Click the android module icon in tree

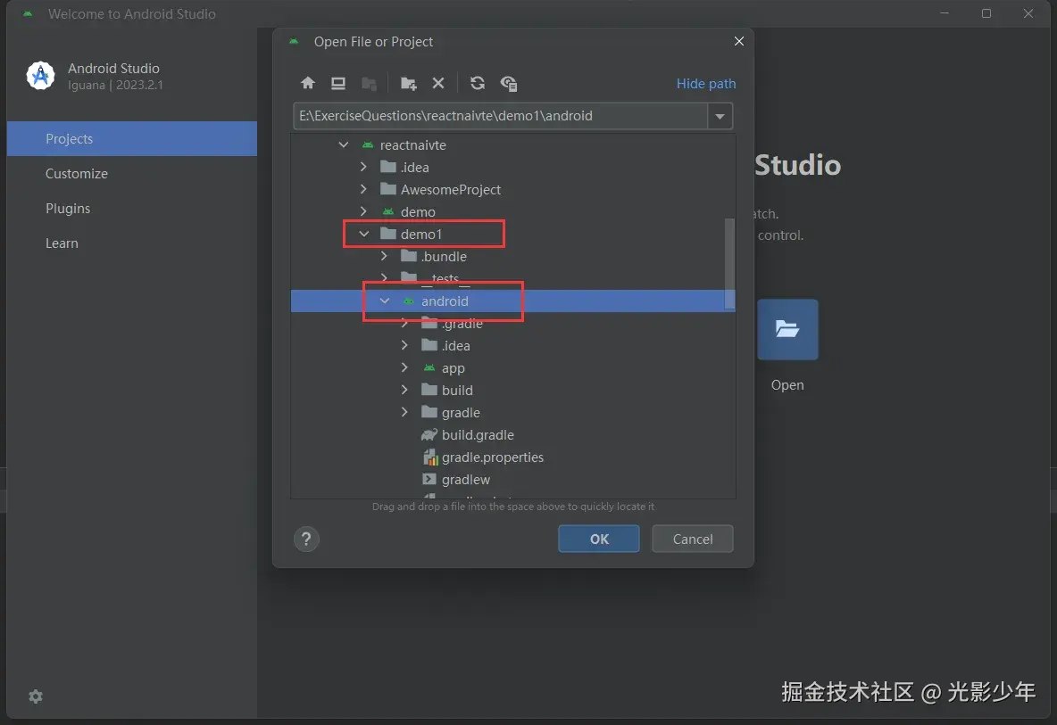pos(409,301)
